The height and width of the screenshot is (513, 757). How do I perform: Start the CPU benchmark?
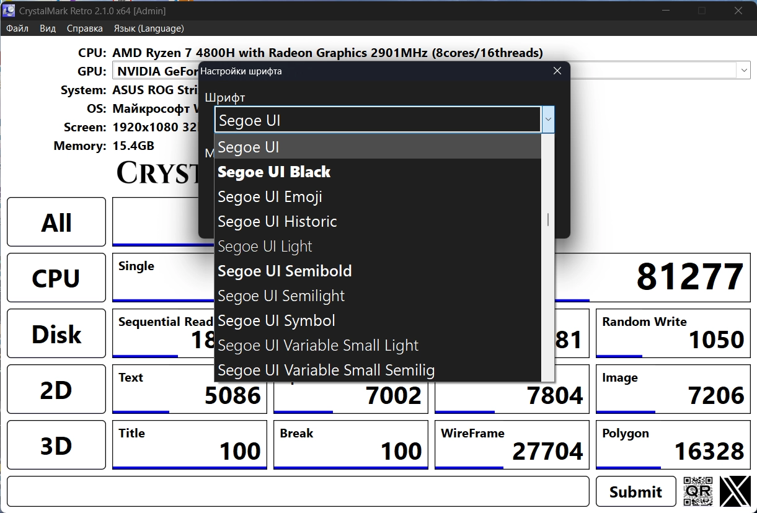(56, 278)
